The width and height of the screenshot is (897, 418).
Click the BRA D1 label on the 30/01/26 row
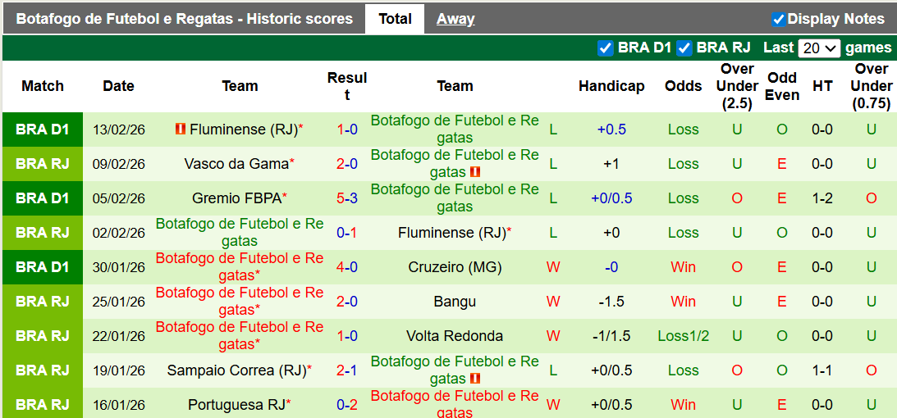[x=43, y=267]
